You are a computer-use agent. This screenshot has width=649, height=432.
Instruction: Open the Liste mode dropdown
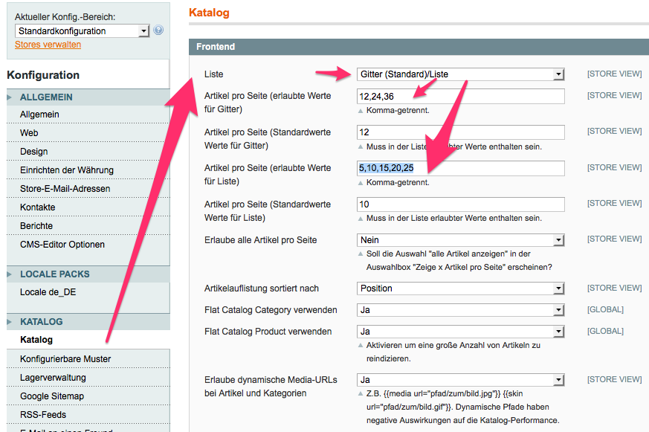461,74
